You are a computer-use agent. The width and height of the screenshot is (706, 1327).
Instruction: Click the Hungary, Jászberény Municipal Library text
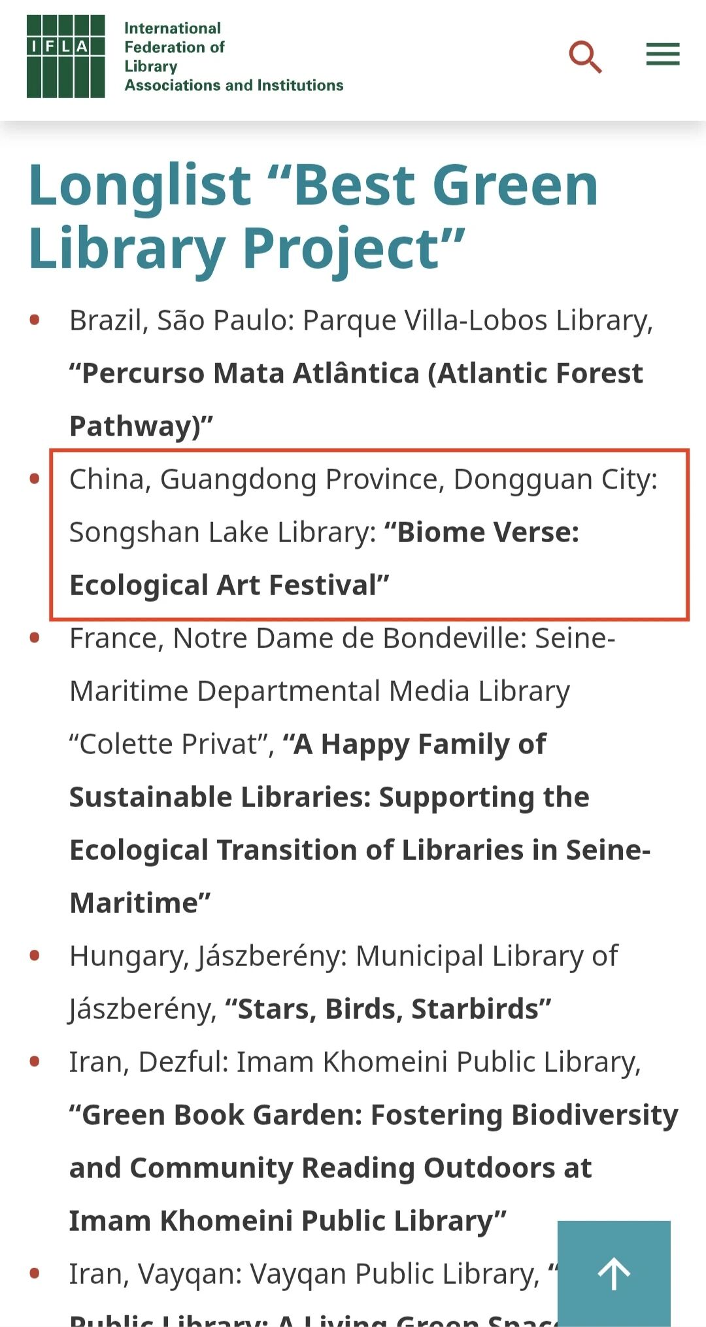[343, 982]
